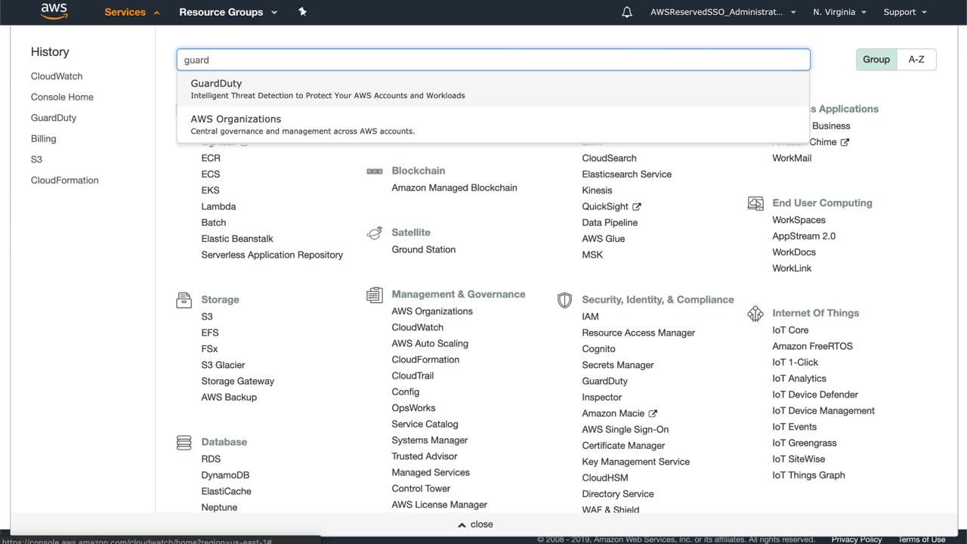Click the AWS logo home icon
967x544 pixels.
coord(54,11)
